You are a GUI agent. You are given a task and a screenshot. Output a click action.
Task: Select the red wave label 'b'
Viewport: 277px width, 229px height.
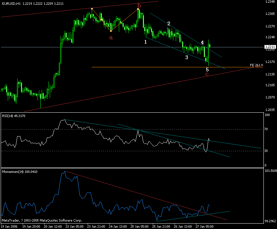[x=139, y=6]
